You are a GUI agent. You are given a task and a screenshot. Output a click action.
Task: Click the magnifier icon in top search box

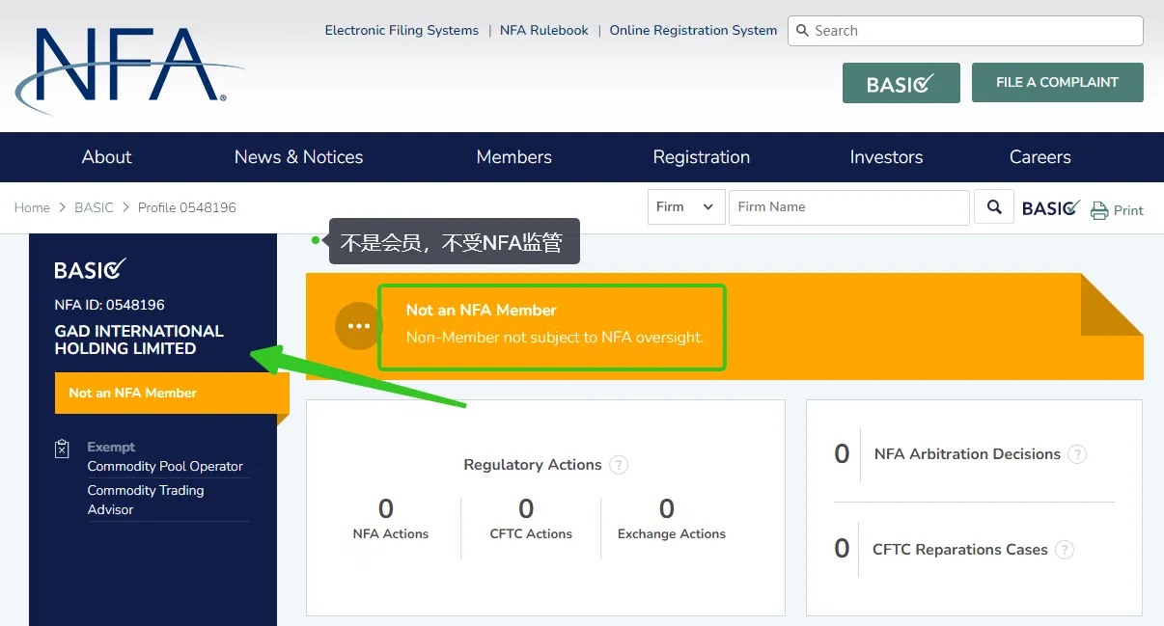click(802, 31)
